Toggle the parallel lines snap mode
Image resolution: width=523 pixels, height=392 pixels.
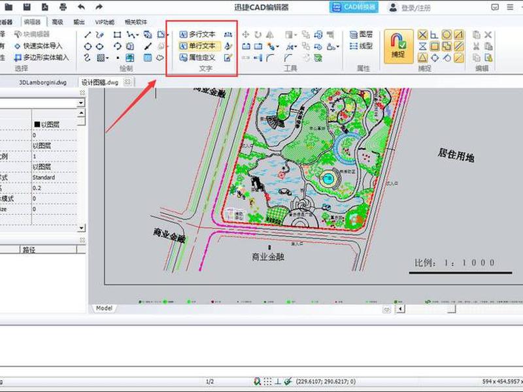pos(459,46)
